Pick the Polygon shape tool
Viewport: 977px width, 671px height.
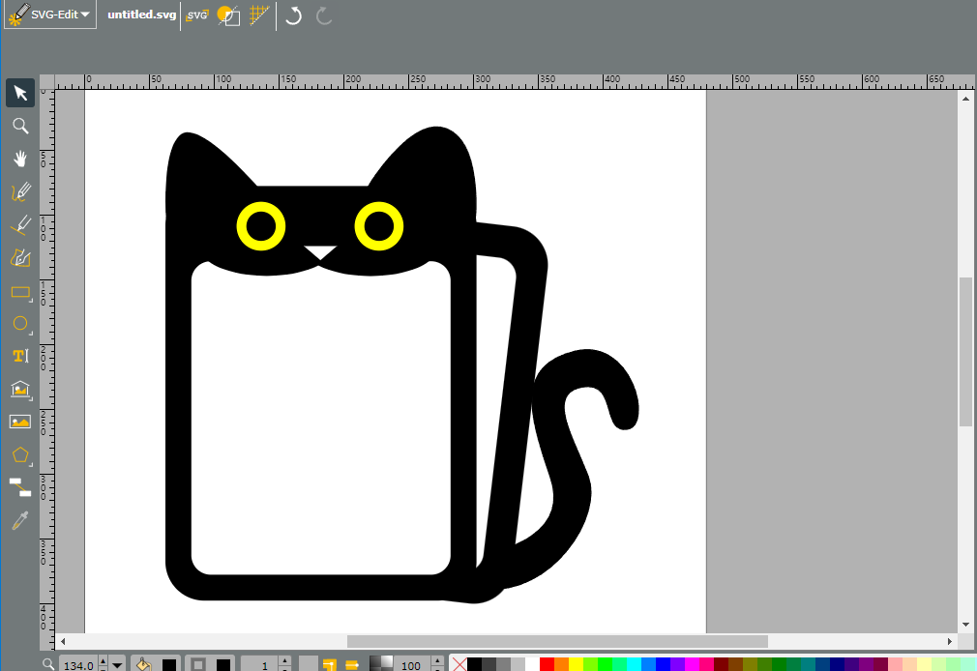tap(20, 454)
